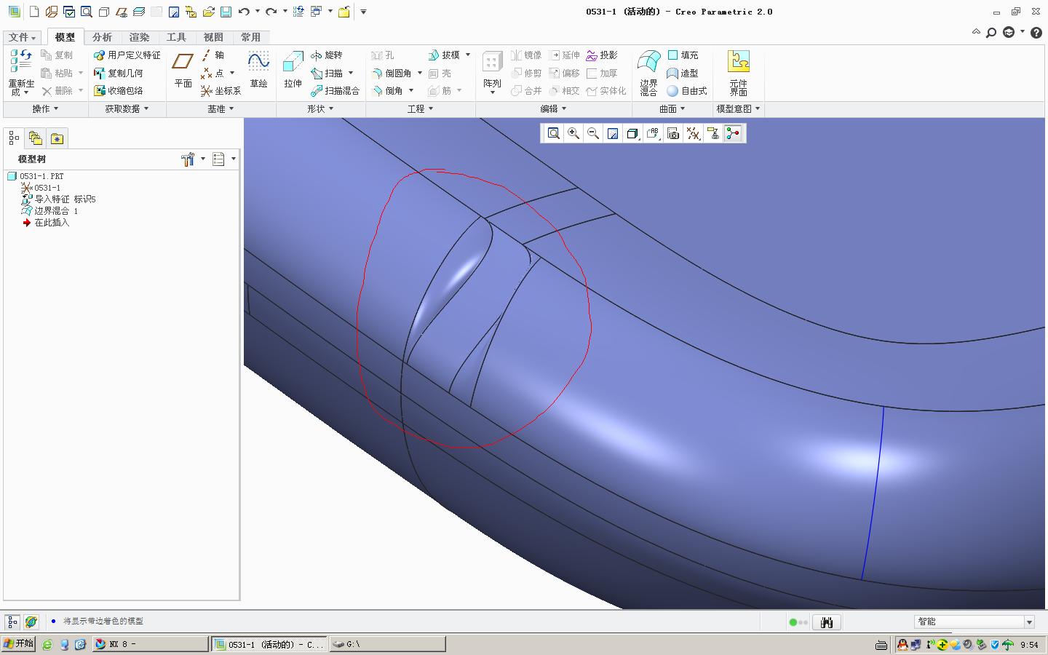Open the model tree settings dropdown

pyautogui.click(x=192, y=159)
